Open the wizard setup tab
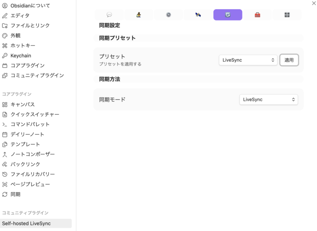The width and height of the screenshot is (317, 231). tap(138, 15)
